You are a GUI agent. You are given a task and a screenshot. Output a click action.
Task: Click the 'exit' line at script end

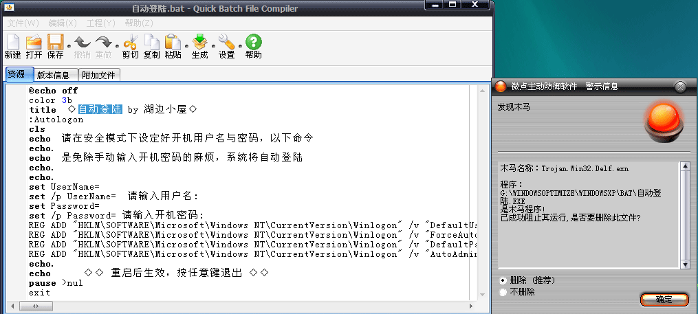pos(40,293)
